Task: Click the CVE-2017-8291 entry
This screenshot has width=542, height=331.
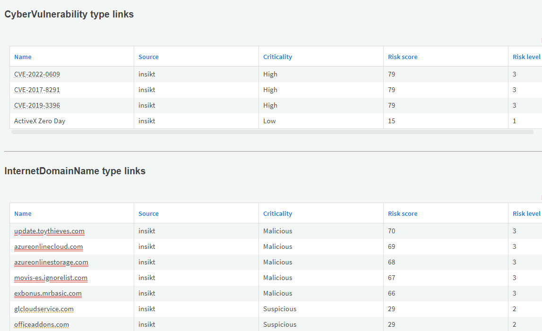Action: (x=37, y=90)
